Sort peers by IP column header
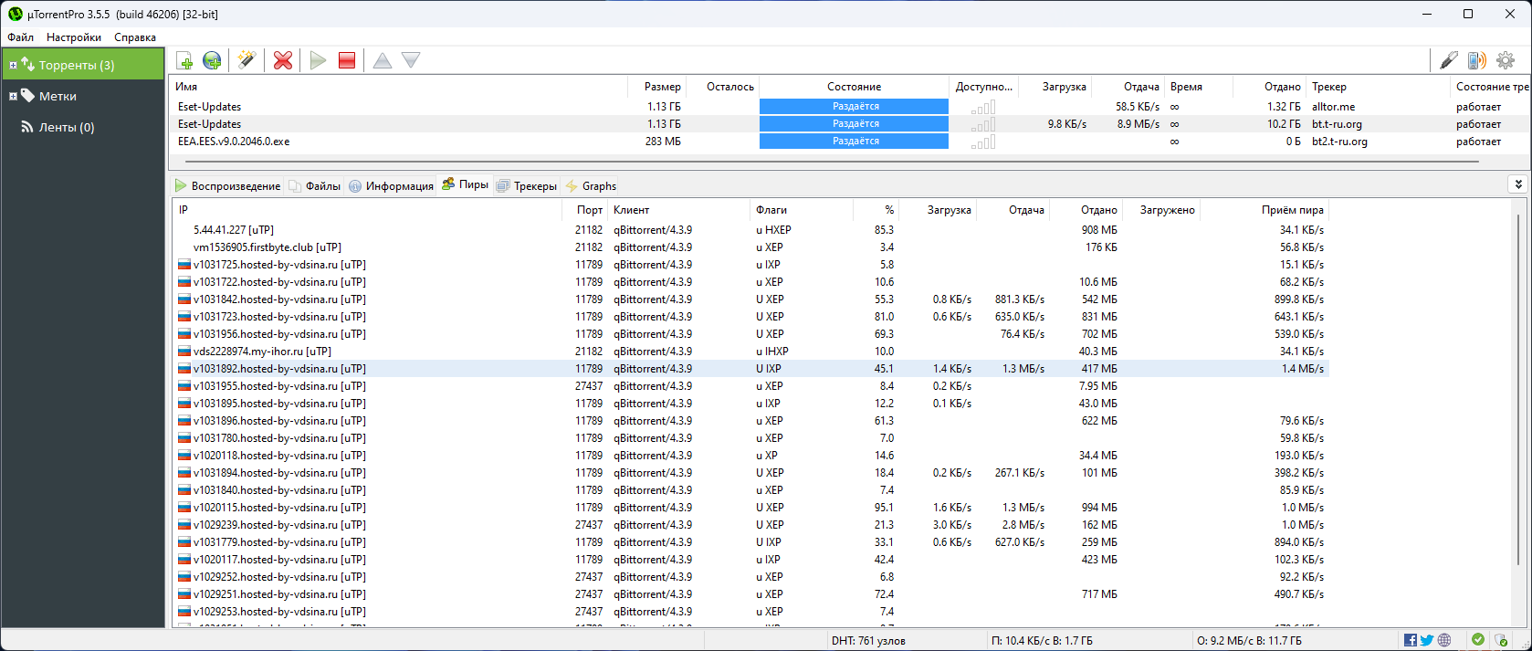Image resolution: width=1532 pixels, height=651 pixels. (367, 210)
